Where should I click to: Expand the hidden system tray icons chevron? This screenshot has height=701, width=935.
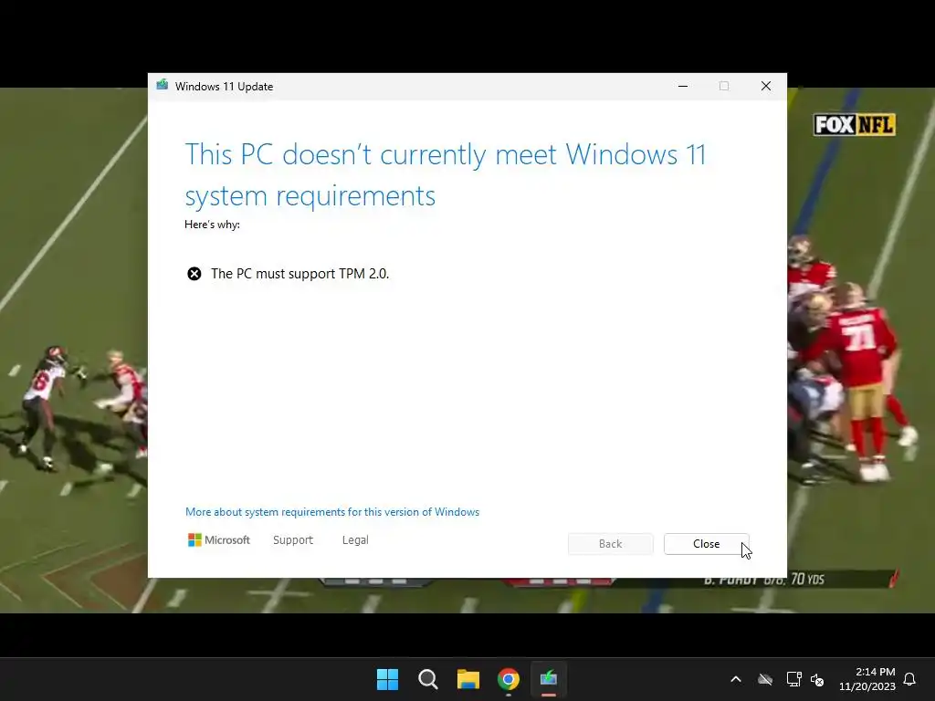[736, 679]
